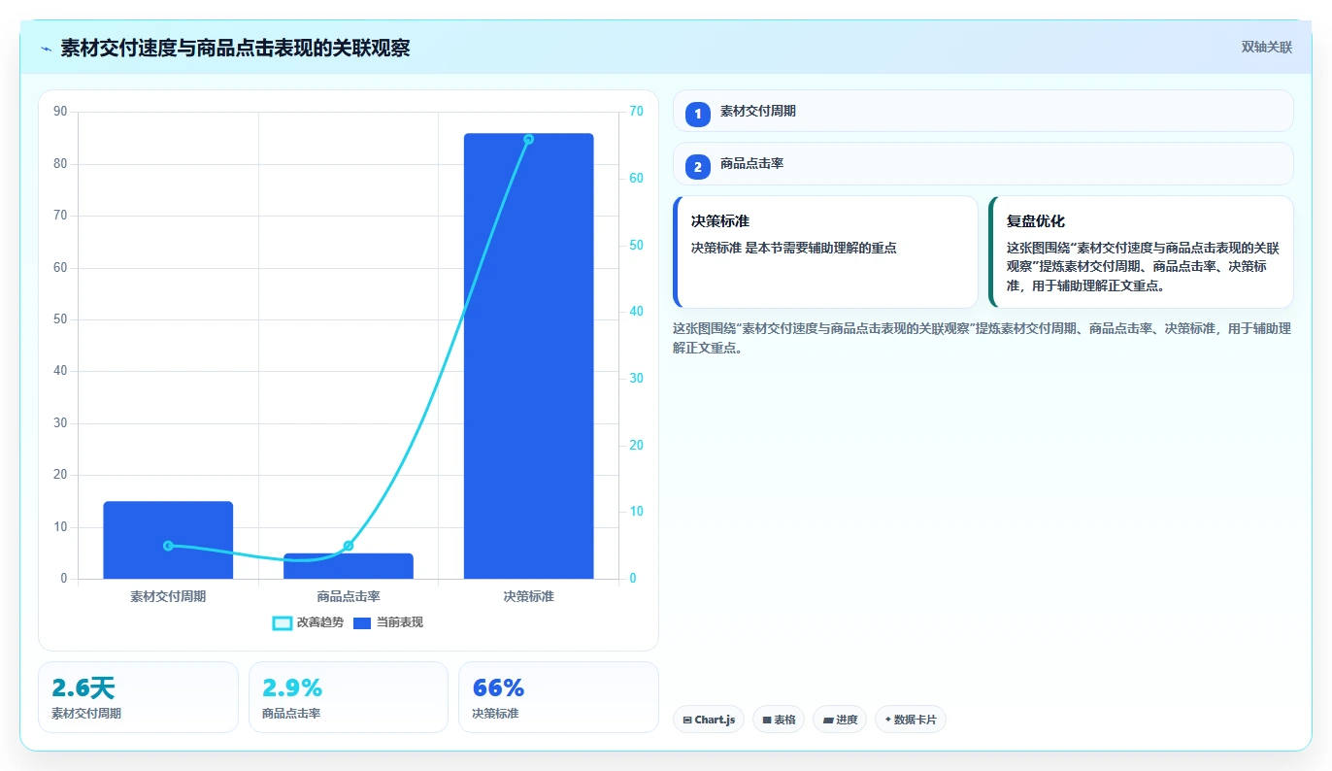This screenshot has height=771, width=1332.
Task: Click the icon in the 表格 tag
Action: 767,721
